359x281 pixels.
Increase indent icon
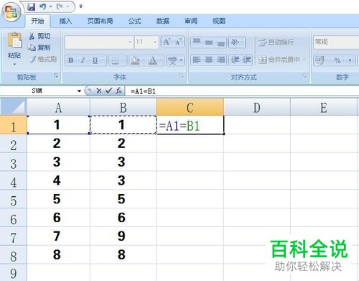click(x=247, y=60)
